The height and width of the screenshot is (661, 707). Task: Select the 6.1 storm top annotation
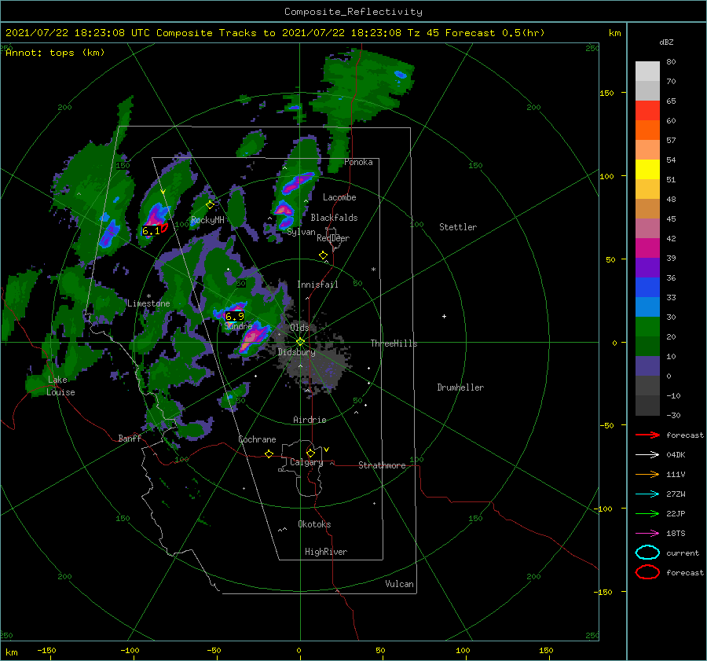[151, 231]
